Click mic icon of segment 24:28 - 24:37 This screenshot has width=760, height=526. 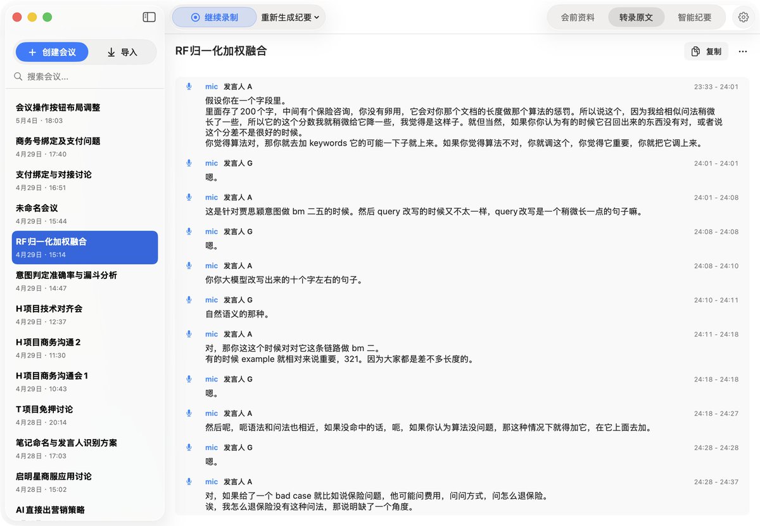click(x=189, y=482)
